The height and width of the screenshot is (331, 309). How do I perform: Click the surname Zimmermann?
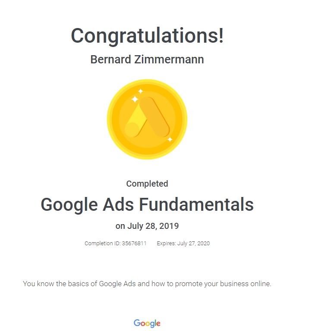169,59
